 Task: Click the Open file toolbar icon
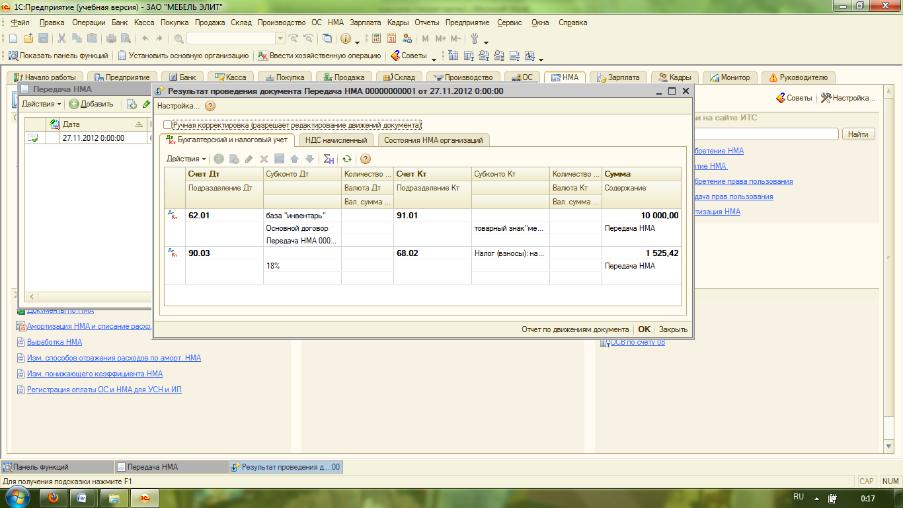[x=28, y=39]
